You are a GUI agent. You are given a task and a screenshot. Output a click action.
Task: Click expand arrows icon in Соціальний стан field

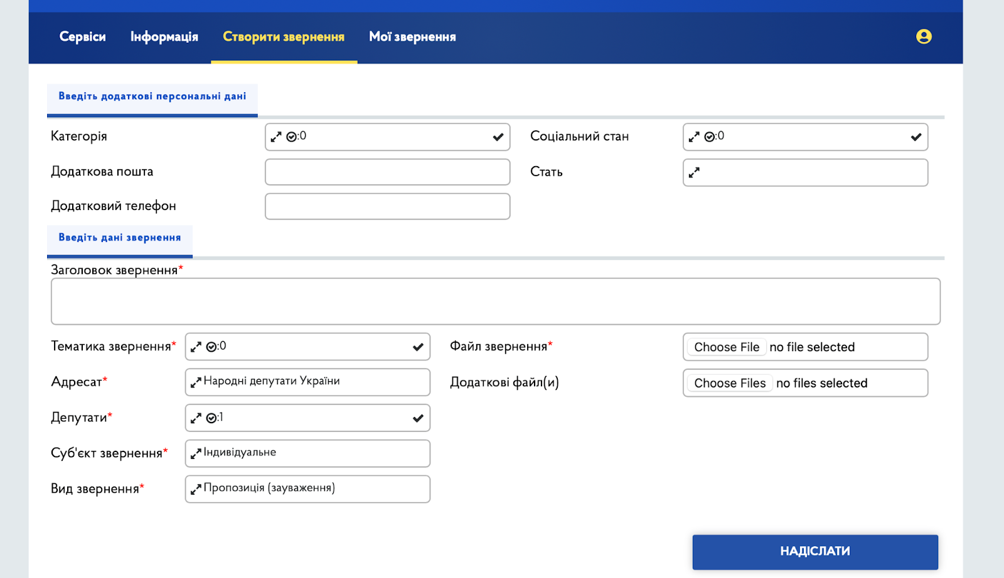pos(694,137)
